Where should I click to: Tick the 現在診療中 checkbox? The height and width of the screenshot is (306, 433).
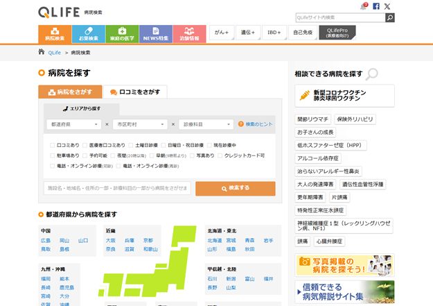209,145
